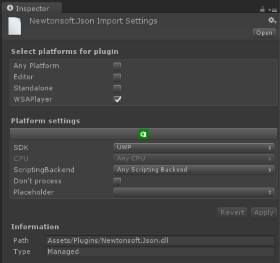Image resolution: width=280 pixels, height=263 pixels.
Task: Uncheck the WSAPlayer checkbox
Action: 118,100
